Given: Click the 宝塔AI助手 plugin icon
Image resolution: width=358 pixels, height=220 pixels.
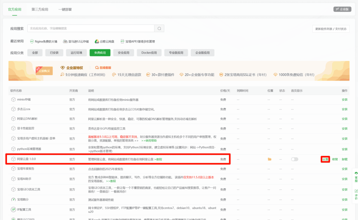Looking at the screenshot, I should [14, 179].
